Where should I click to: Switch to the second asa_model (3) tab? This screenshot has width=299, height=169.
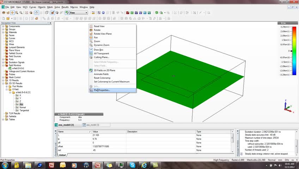96,125
